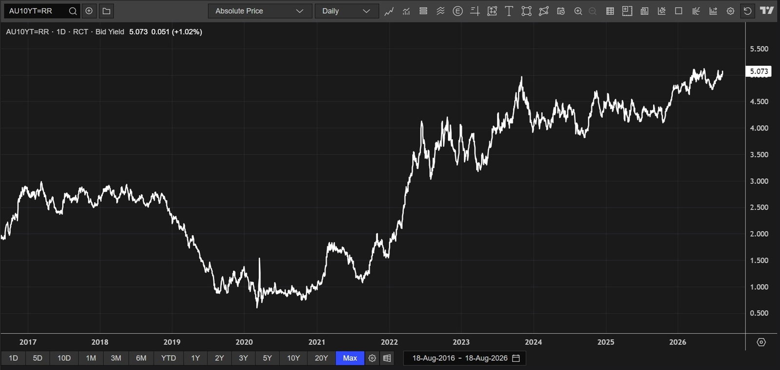
Task: Zoom in with the magnifier plus icon
Action: [578, 11]
